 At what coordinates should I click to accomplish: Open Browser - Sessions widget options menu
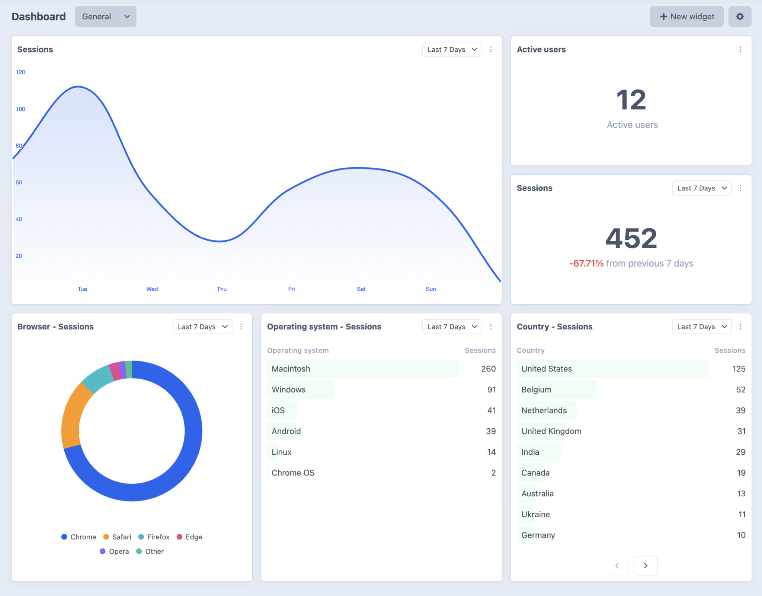(x=241, y=326)
